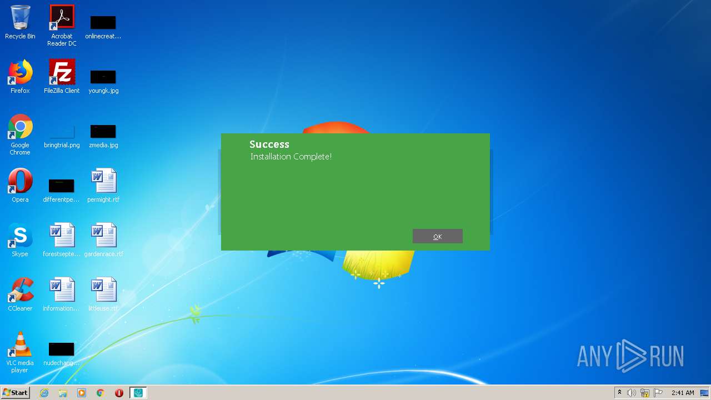Screen dimensions: 711x400
Task: Select the bringtrial.png file icon
Action: click(x=62, y=137)
